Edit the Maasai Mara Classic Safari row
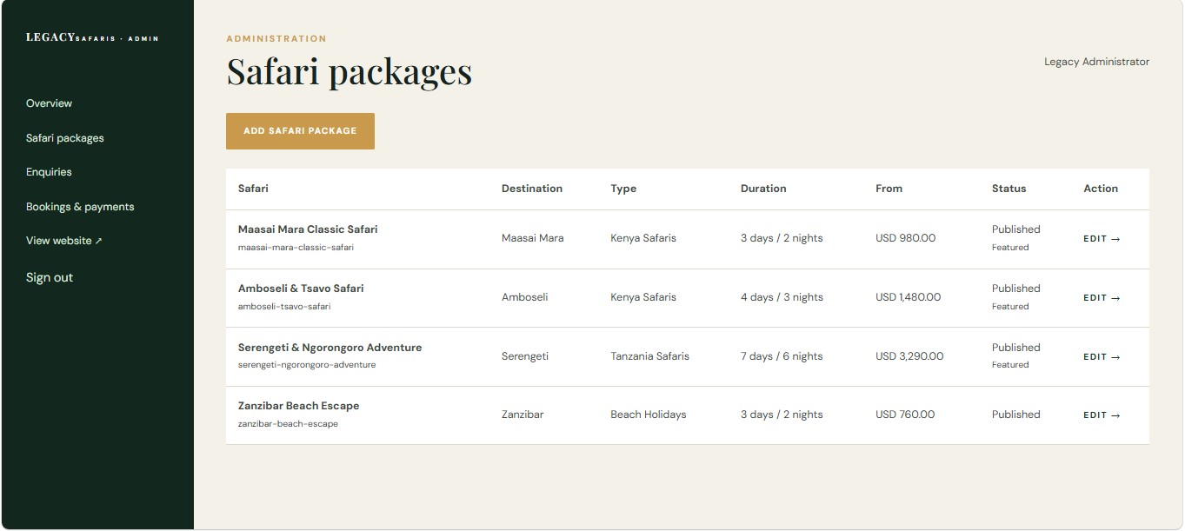The image size is (1185, 531). click(1102, 239)
